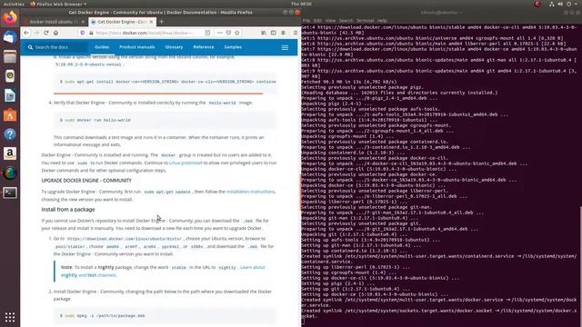View site security padlock info
The image size is (582, 327).
91,33
